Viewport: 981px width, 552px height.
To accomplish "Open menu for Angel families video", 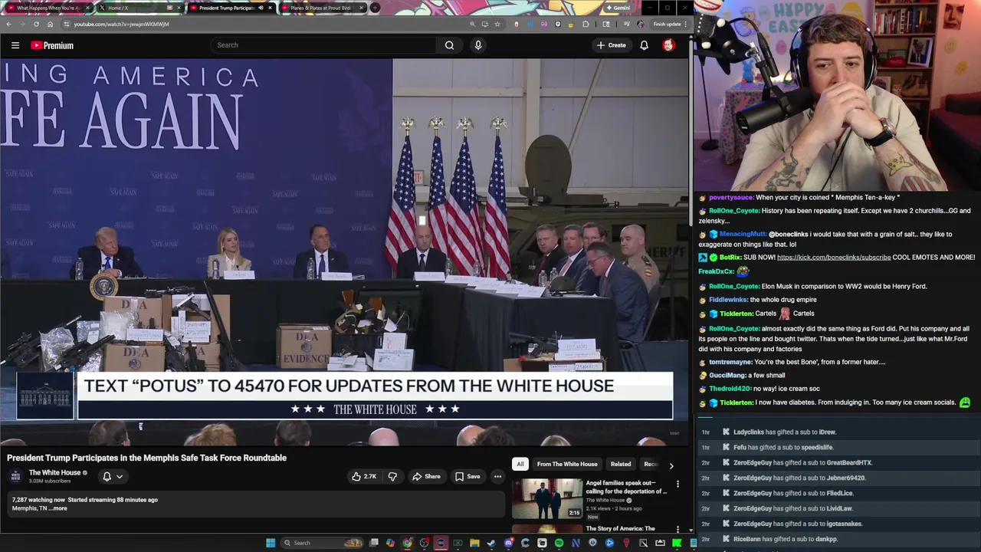I will (x=678, y=484).
